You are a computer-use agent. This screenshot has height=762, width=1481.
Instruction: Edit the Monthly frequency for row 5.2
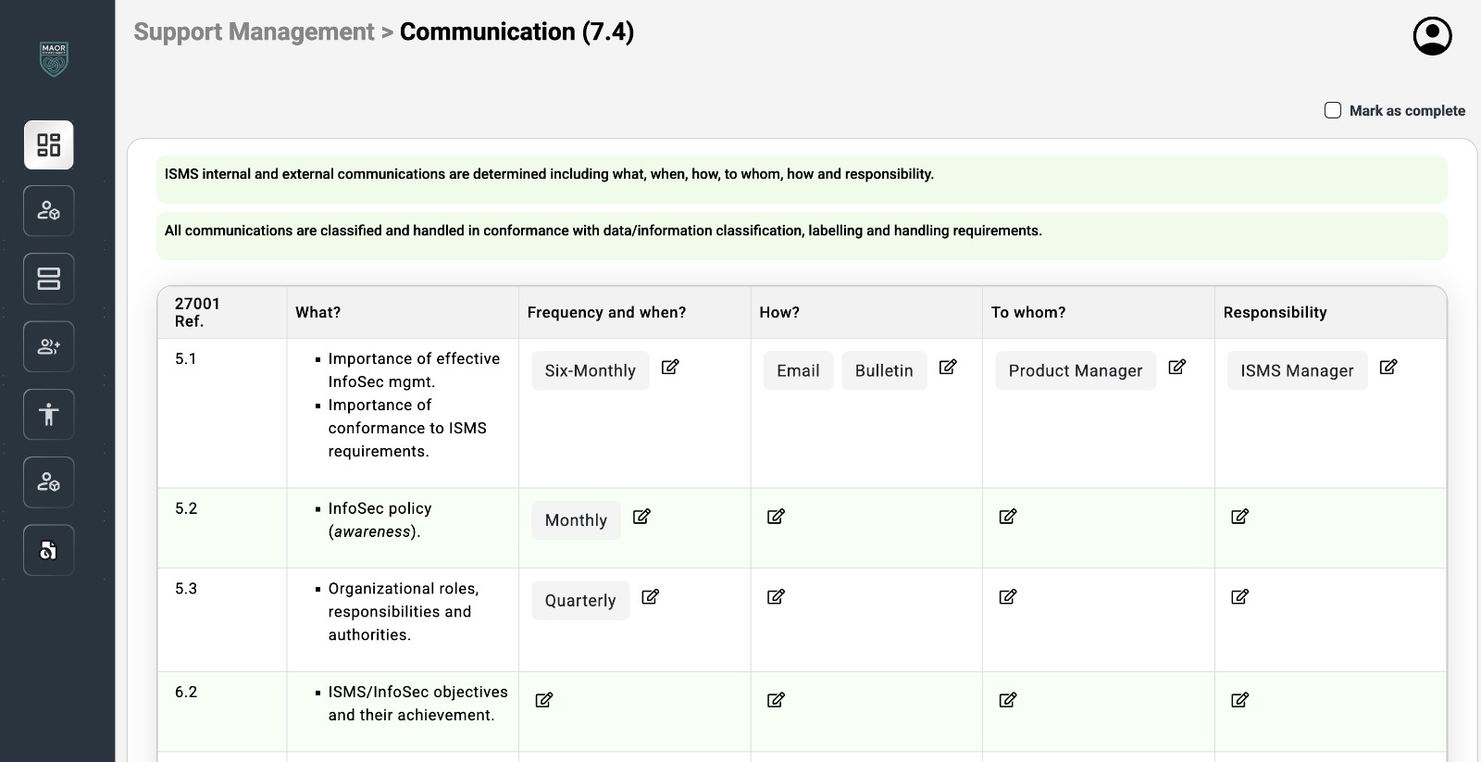coord(641,517)
